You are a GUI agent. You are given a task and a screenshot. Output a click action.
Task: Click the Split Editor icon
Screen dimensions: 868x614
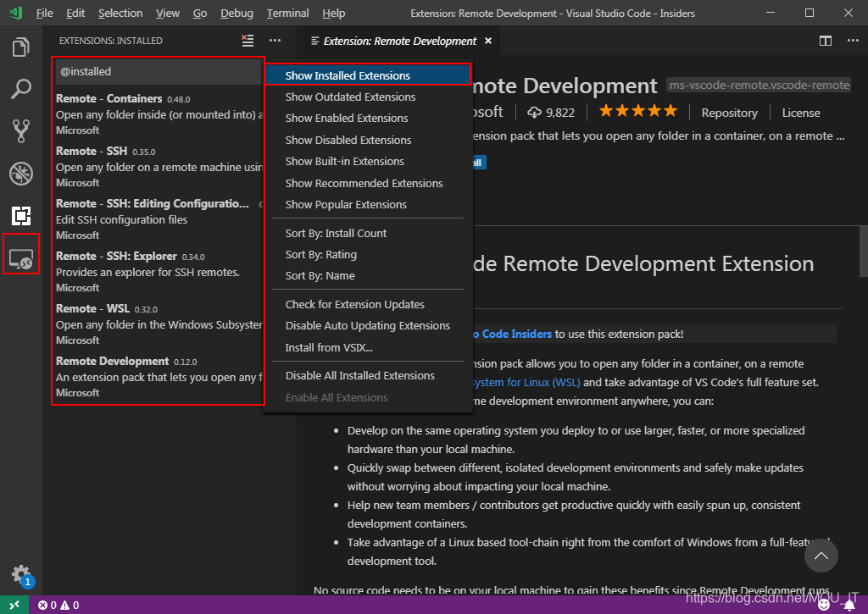826,41
